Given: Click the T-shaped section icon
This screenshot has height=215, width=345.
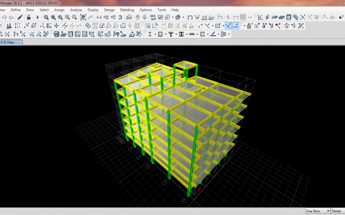Looking at the screenshot, I should click(x=171, y=34).
